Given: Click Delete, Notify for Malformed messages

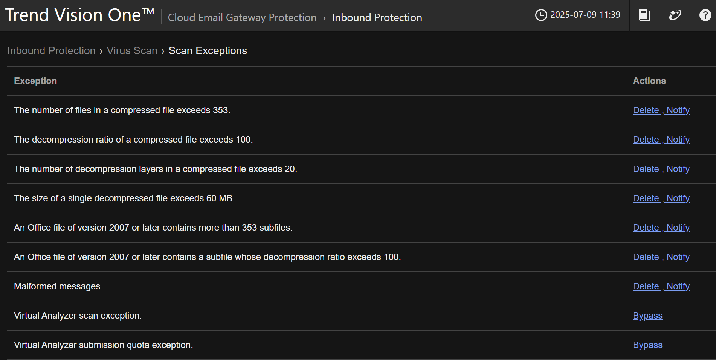Looking at the screenshot, I should pyautogui.click(x=661, y=286).
